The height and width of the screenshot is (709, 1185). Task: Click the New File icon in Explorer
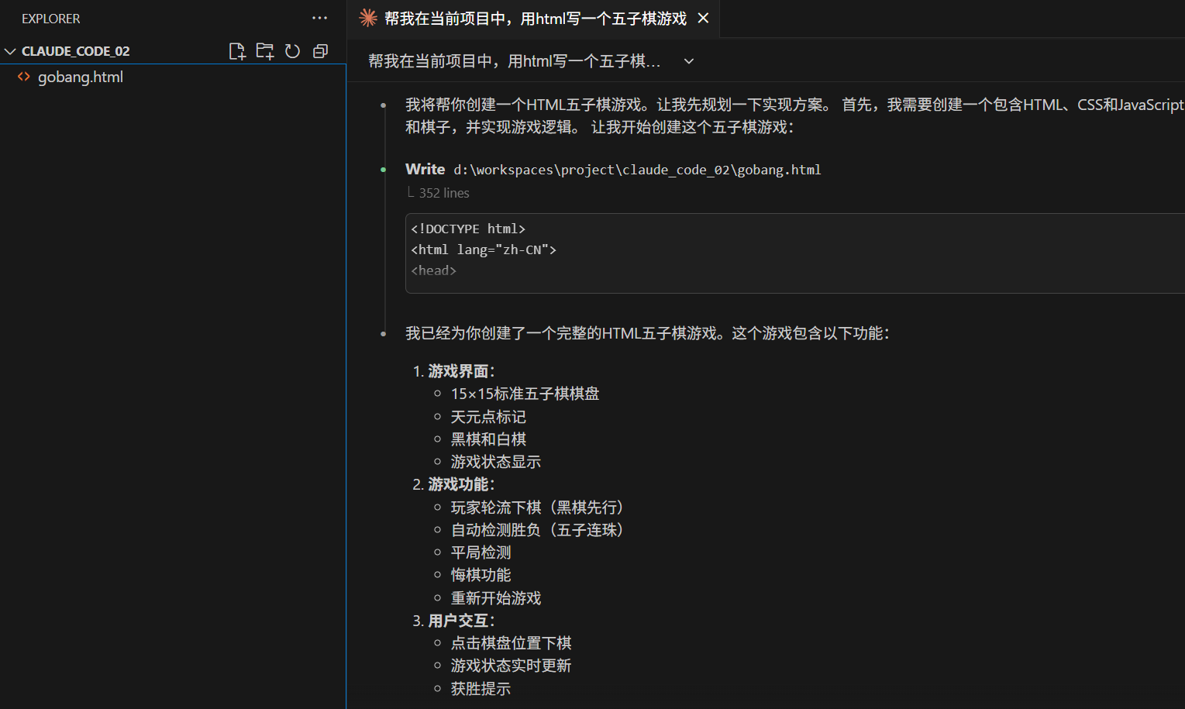pos(237,50)
